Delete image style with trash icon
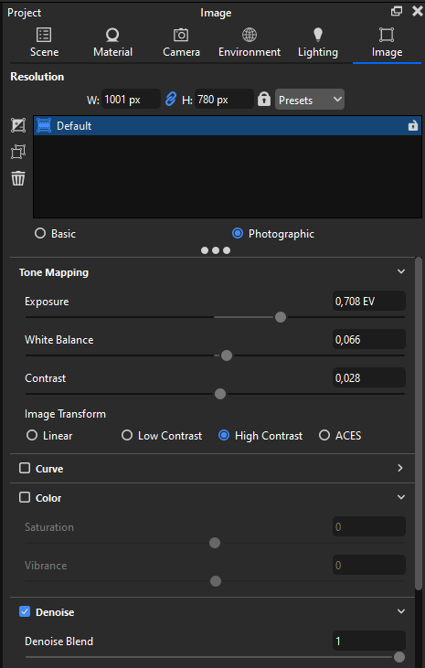425x668 pixels. pyautogui.click(x=18, y=178)
